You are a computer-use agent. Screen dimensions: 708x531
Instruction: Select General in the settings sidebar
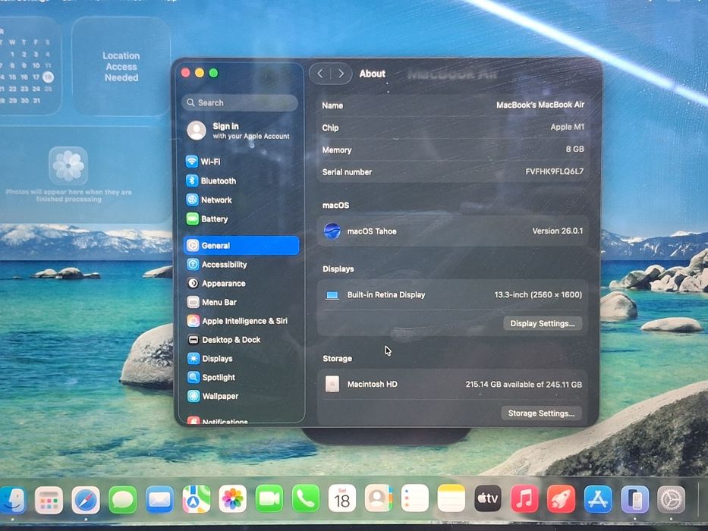pos(241,245)
